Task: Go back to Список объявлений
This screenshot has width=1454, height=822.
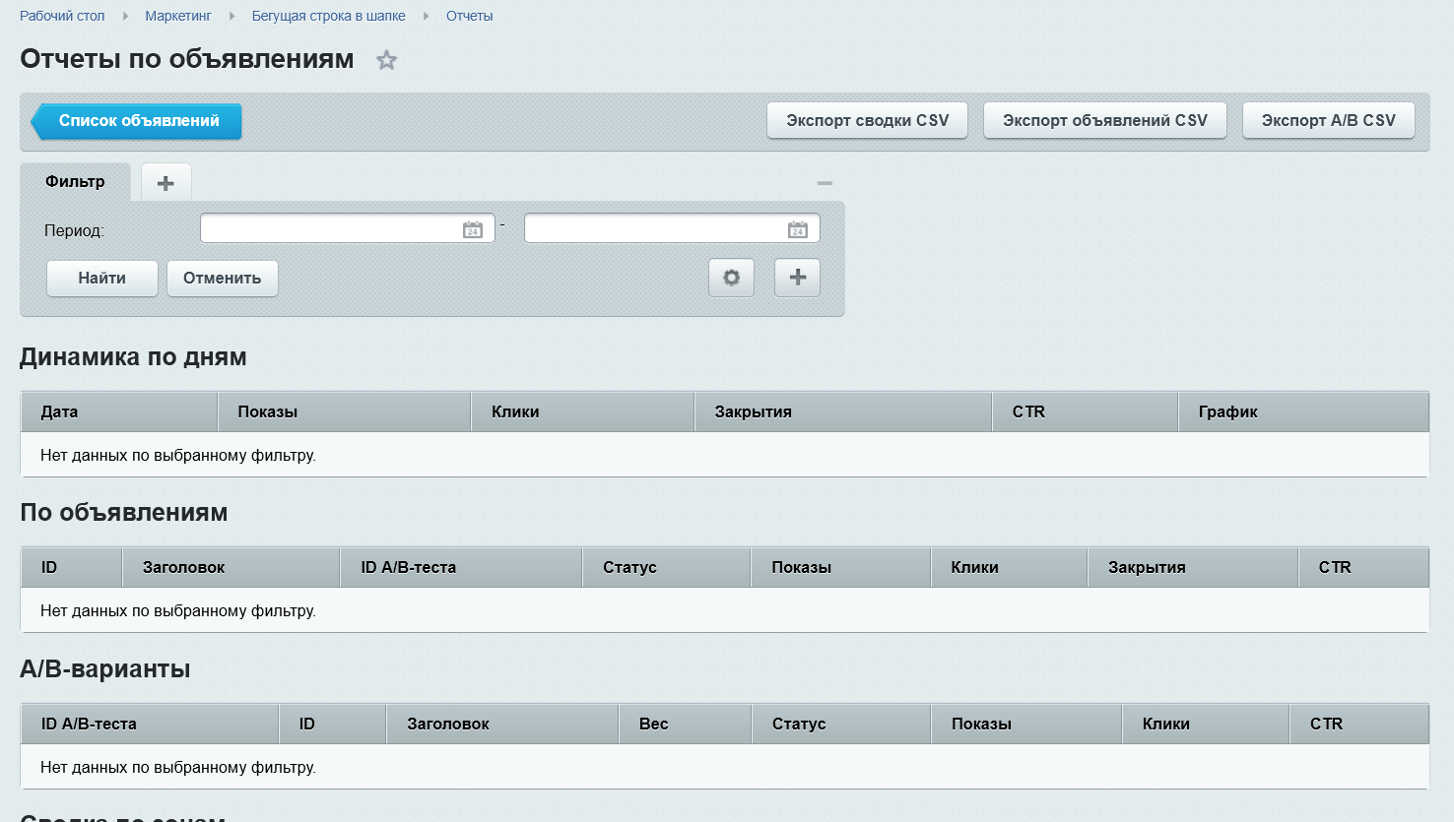Action: [x=137, y=121]
